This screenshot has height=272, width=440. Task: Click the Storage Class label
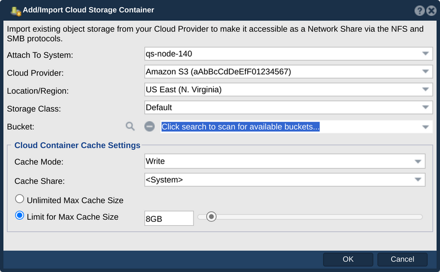[34, 108]
